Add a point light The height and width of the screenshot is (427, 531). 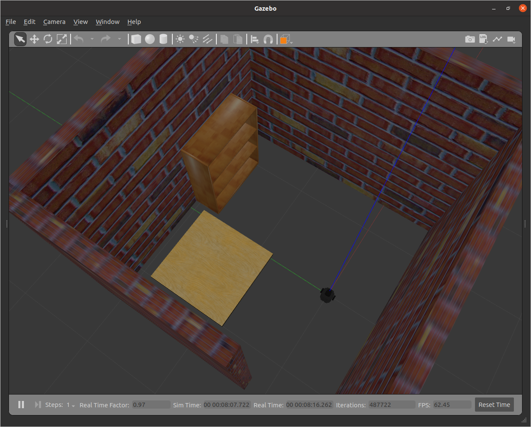click(x=180, y=39)
